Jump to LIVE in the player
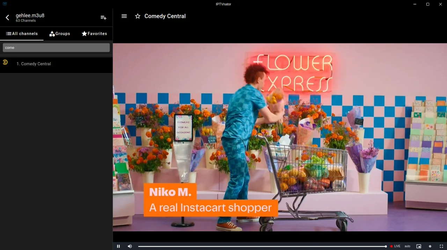Image resolution: width=447 pixels, height=250 pixels. point(396,246)
